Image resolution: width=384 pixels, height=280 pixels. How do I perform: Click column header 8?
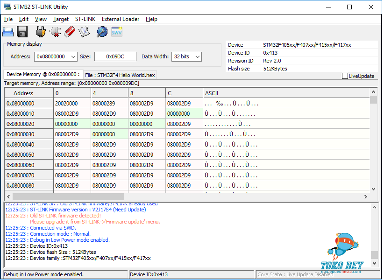click(x=147, y=93)
